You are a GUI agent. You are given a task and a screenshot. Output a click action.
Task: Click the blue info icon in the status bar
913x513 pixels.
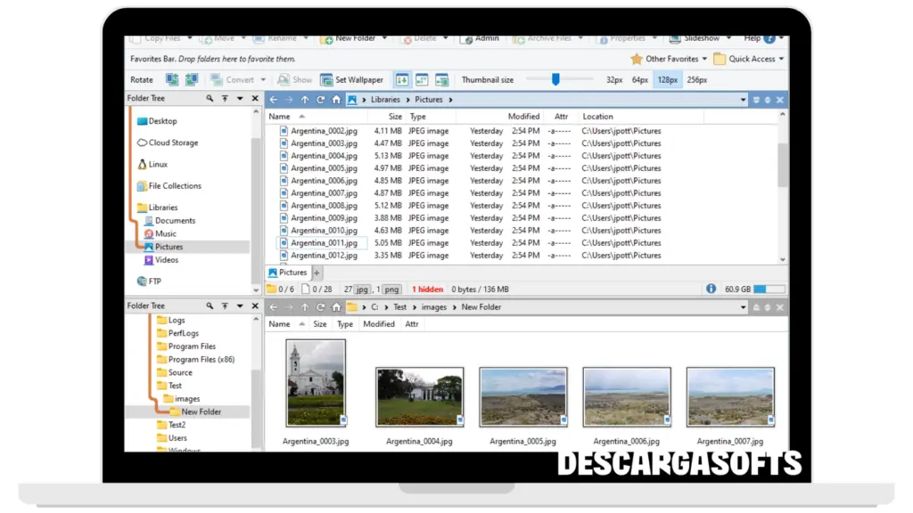click(x=711, y=289)
